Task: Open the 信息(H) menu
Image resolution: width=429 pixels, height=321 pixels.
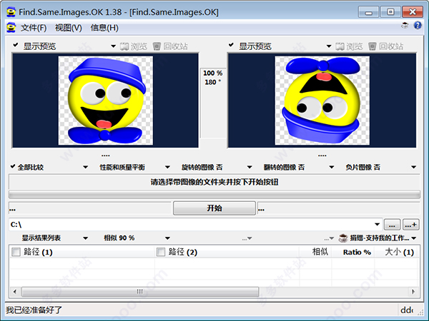Action: [x=104, y=28]
